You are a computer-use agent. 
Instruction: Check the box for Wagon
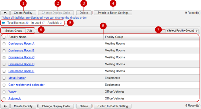tap(4, 92)
